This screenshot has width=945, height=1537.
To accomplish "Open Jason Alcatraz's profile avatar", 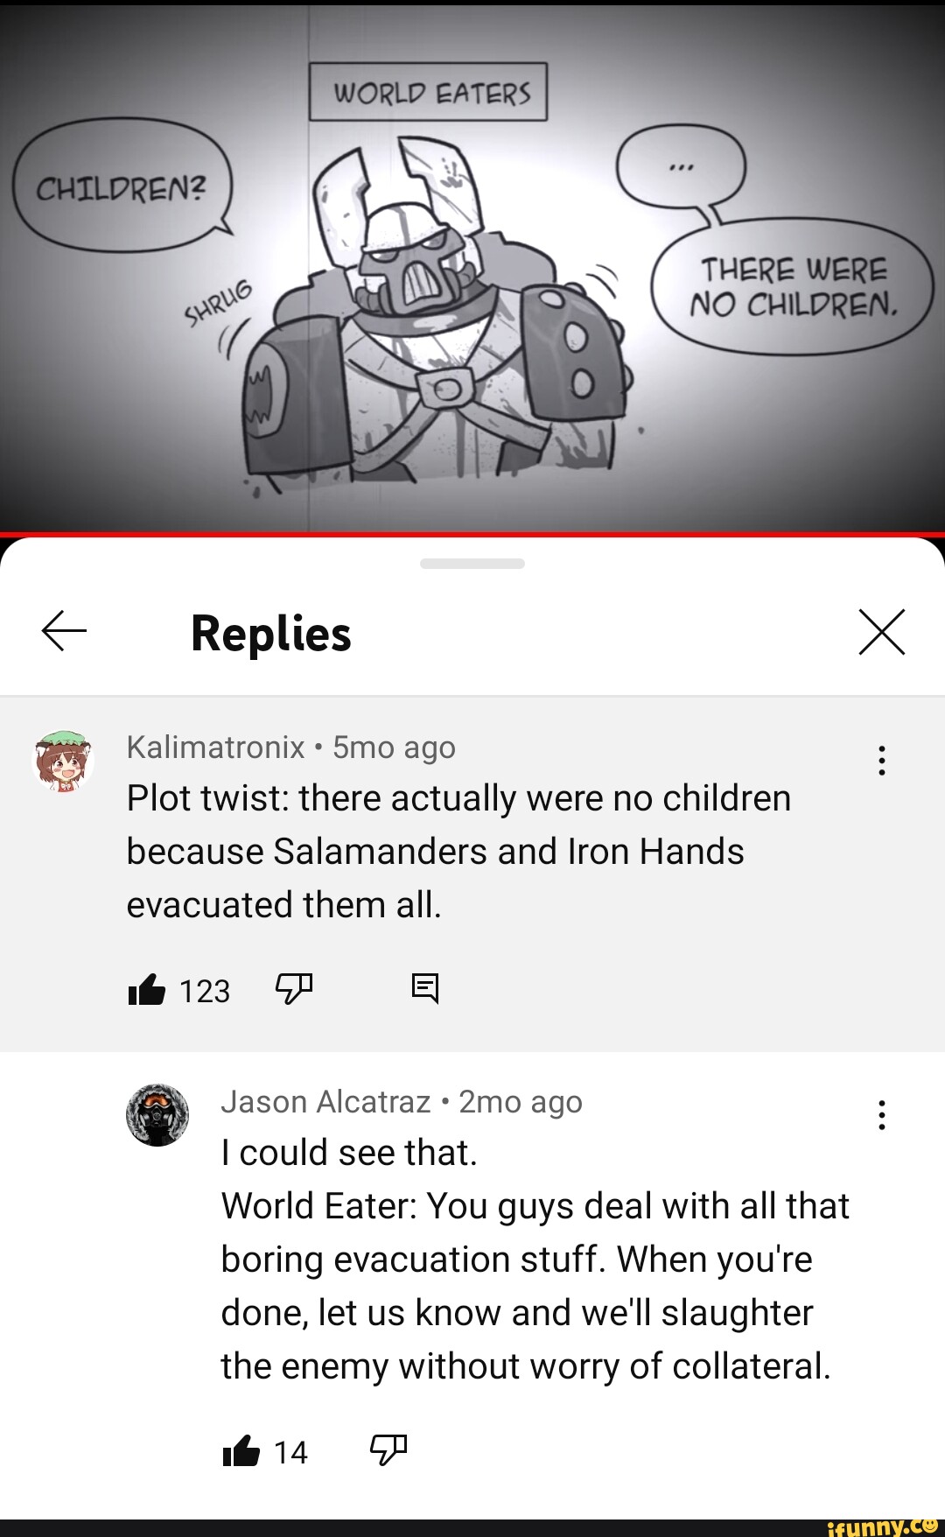I will point(157,1115).
